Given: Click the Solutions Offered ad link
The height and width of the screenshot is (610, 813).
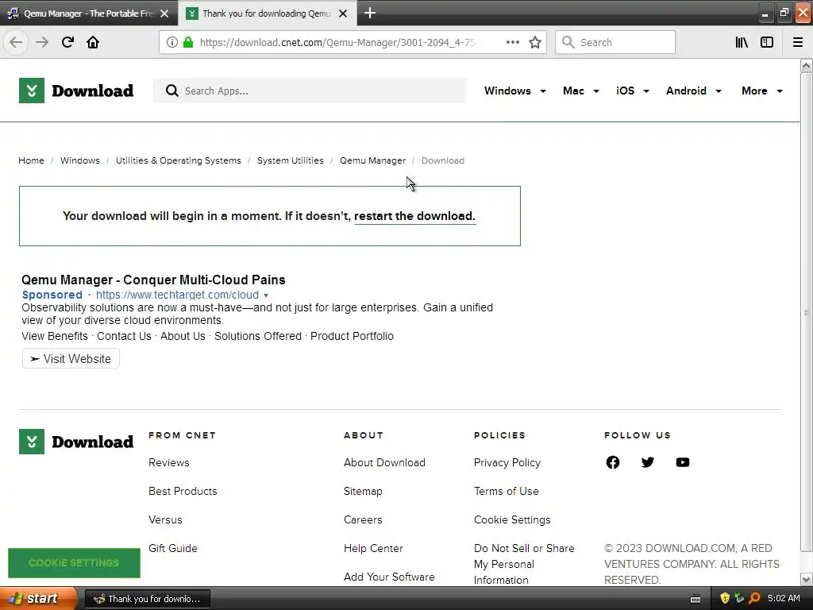Looking at the screenshot, I should (x=258, y=336).
